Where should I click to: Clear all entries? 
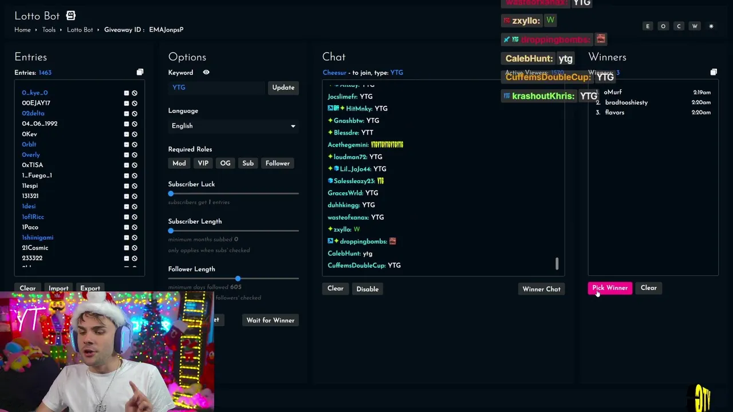(x=27, y=288)
